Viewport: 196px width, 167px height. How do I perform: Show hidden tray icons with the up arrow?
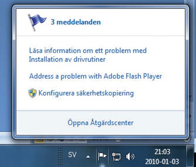88,157
